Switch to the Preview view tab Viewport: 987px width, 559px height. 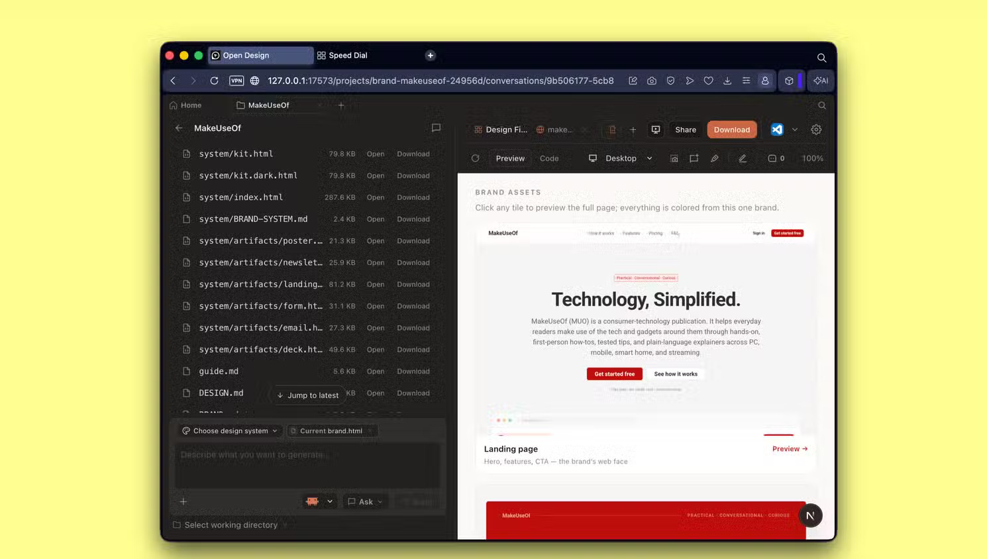(510, 158)
